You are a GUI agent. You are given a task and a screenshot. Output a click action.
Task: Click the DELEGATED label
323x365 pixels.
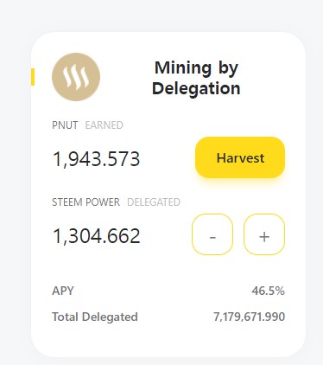(154, 202)
